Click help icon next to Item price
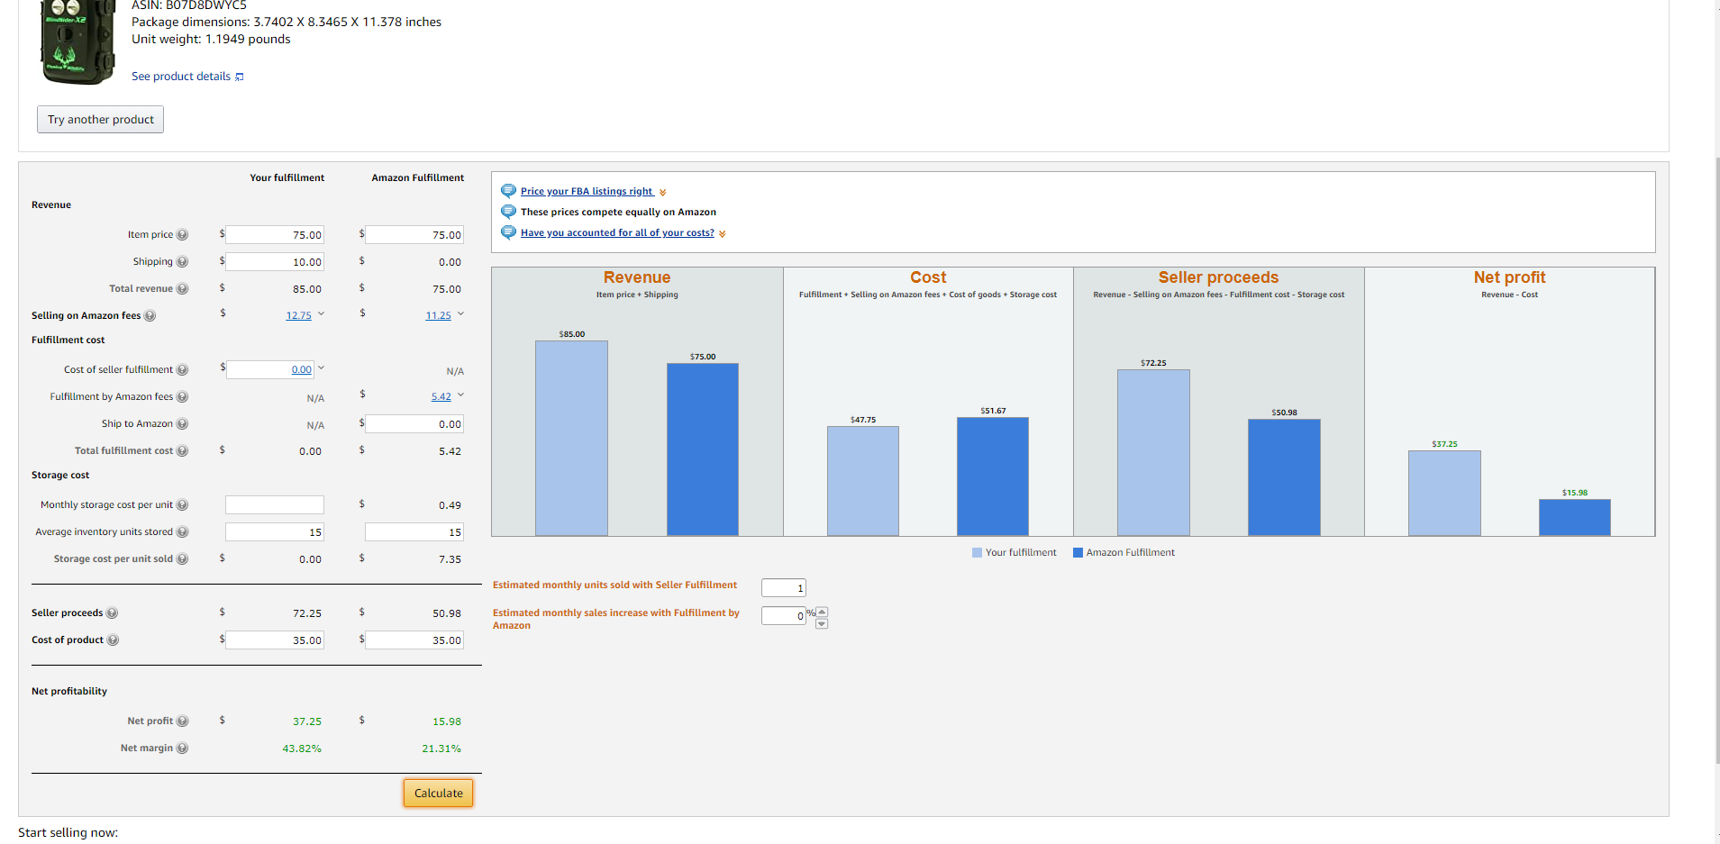This screenshot has width=1720, height=844. point(182,235)
